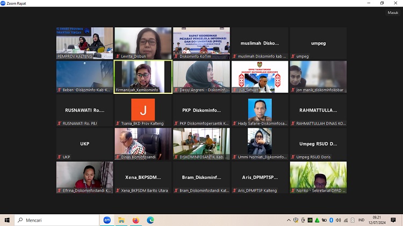Screen dimensions: 403x226
Task: Select the Levrita_Disbun video tile
Action: click(x=143, y=43)
